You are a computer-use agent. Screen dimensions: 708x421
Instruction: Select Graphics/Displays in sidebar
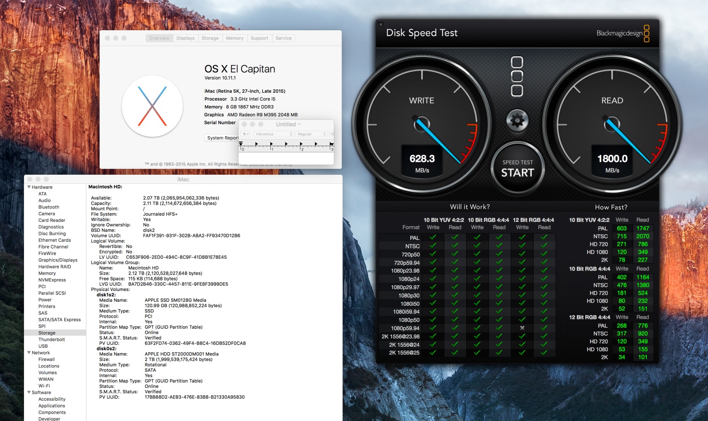[58, 260]
